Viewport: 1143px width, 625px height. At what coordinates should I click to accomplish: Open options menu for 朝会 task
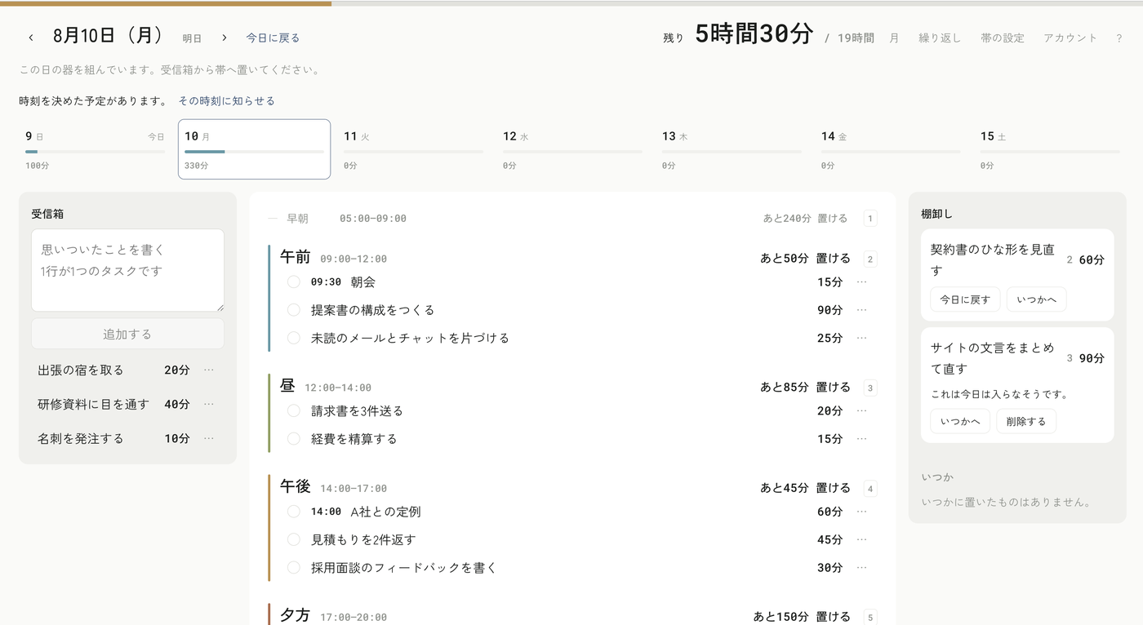[861, 282]
